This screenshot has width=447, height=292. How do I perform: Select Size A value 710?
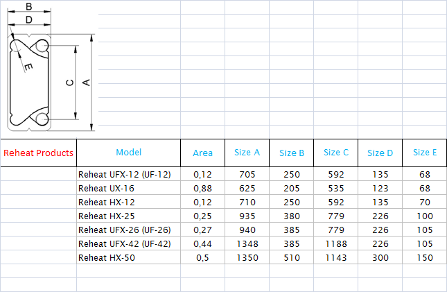coord(247,202)
